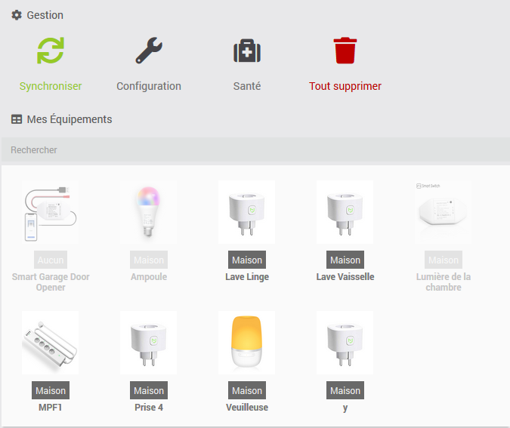Click the Veilleuse equipment name
510x428 pixels.
point(247,408)
